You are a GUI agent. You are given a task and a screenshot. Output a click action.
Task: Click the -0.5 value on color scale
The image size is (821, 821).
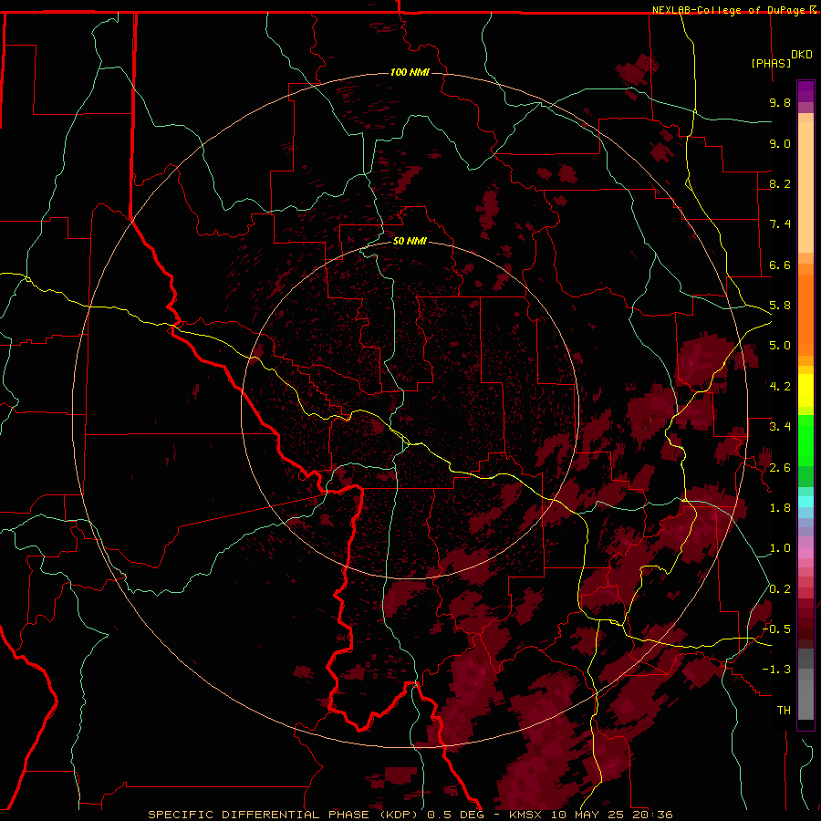(x=776, y=629)
